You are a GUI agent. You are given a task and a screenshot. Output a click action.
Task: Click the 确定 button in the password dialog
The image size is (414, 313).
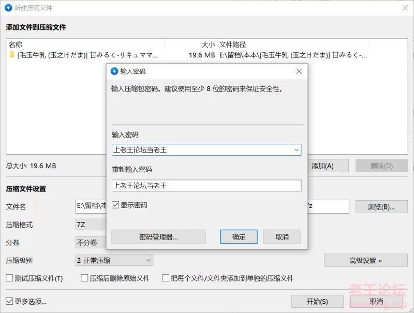point(239,237)
